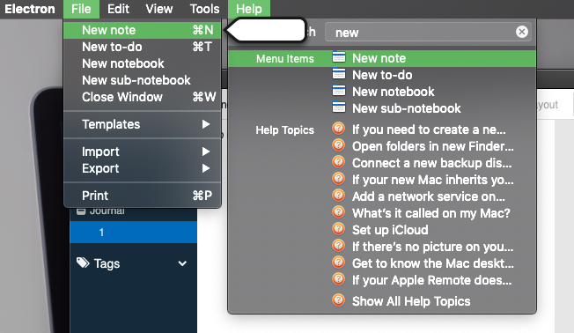
Task: Select New notebook in Help search results
Action: pos(382,92)
